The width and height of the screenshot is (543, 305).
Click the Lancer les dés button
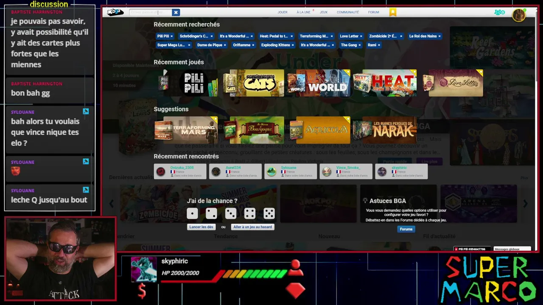click(x=201, y=227)
